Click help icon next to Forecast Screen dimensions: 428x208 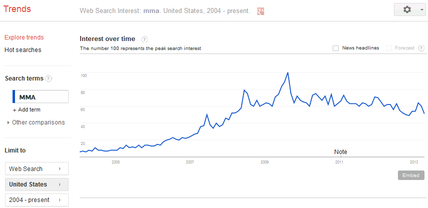coord(421,48)
